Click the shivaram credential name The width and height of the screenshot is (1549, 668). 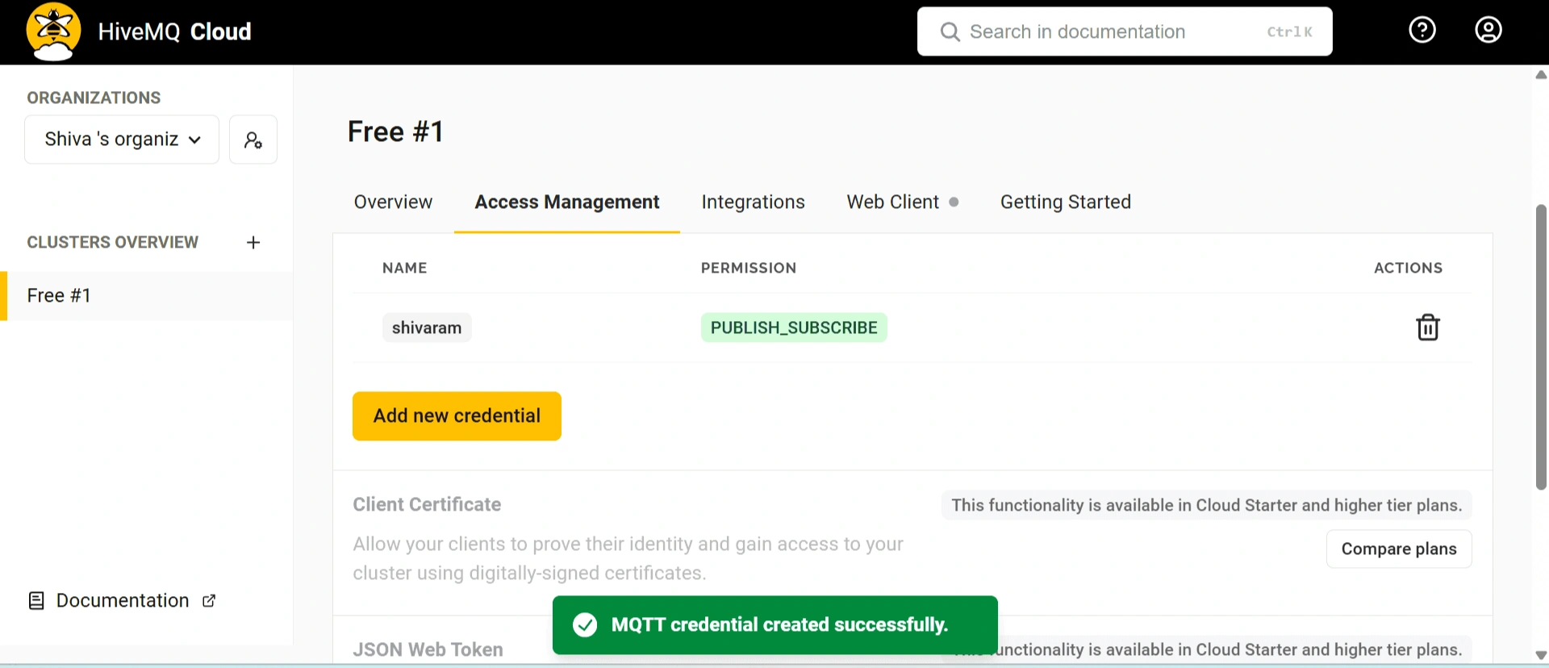point(427,328)
